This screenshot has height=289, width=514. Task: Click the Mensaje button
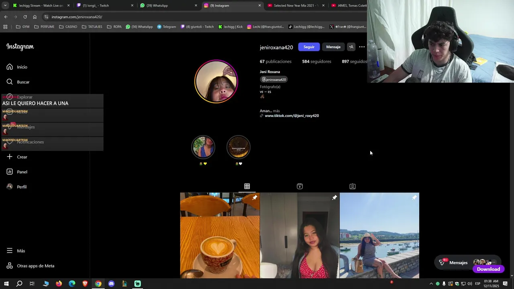click(333, 47)
